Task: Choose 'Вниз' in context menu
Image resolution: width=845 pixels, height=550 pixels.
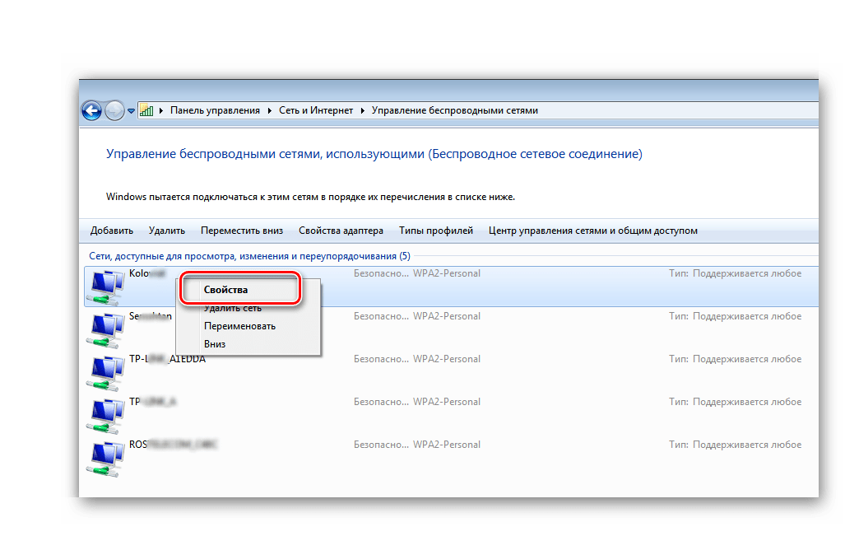Action: pos(215,344)
